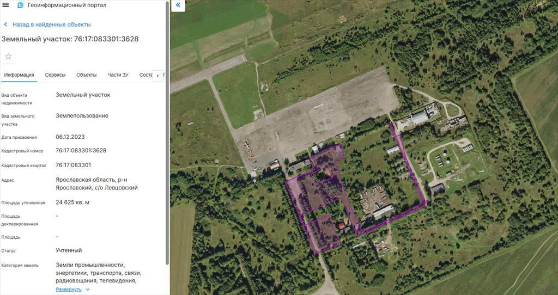
Task: Open the partially visible Состав tab
Action: tap(145, 75)
